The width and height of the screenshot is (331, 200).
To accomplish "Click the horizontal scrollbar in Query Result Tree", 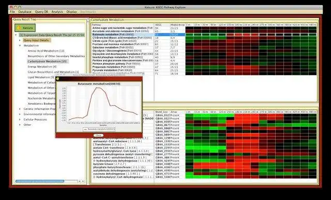I will tap(40, 181).
